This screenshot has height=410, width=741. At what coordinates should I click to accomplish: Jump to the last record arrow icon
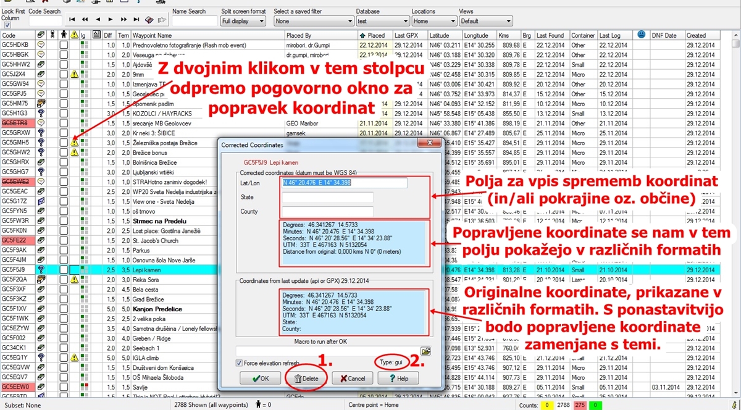(x=136, y=20)
